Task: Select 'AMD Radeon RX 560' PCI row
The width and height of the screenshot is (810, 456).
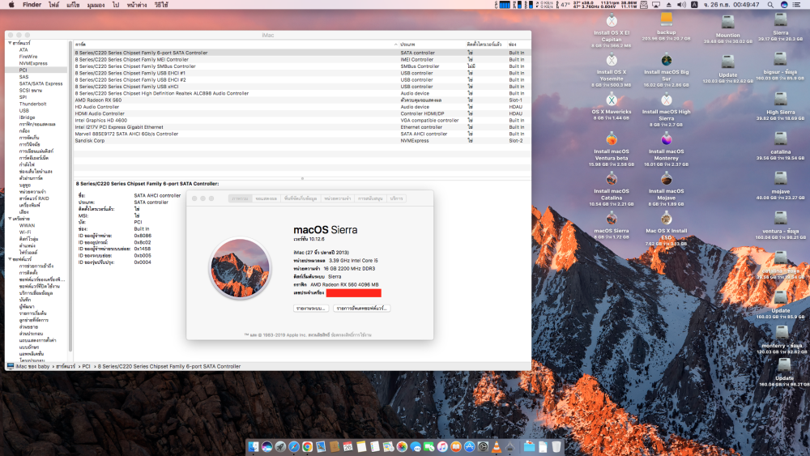Action: coord(302,100)
